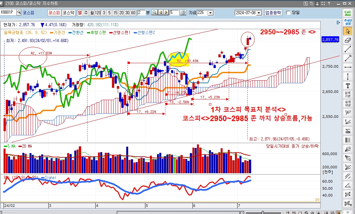Step chart back with left arrow

click(x=161, y=13)
